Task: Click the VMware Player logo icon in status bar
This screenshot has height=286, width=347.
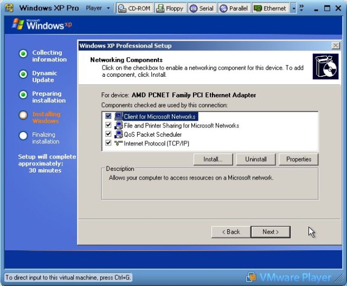Action: pos(251,277)
